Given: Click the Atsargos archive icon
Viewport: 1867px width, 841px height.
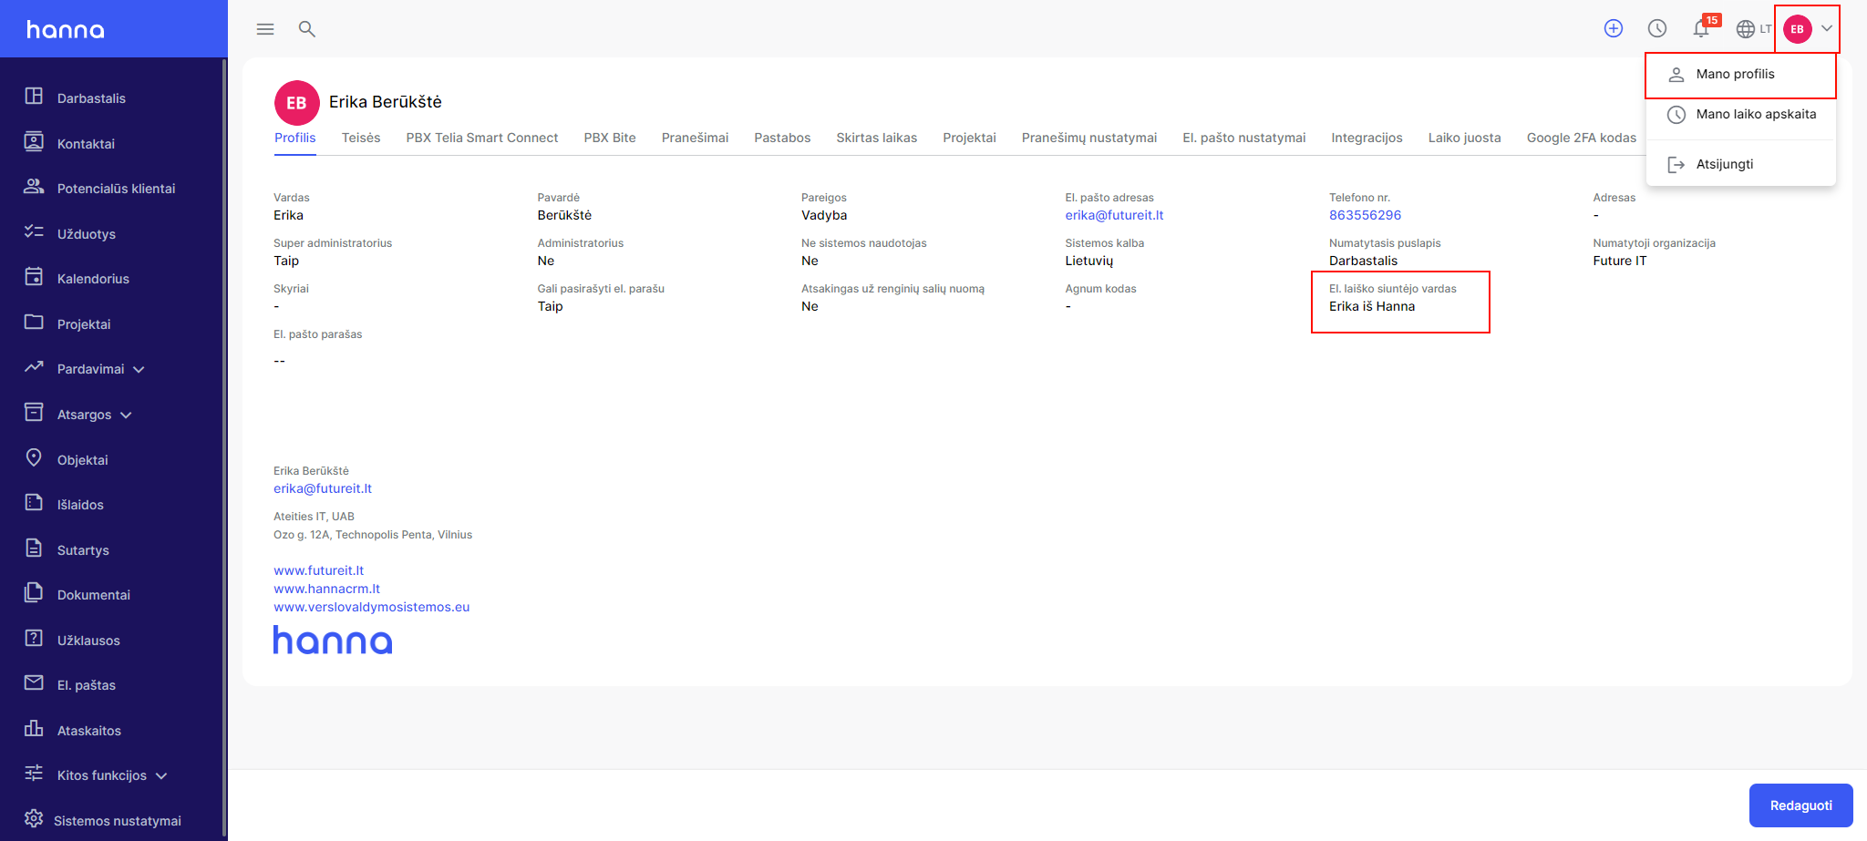Looking at the screenshot, I should (34, 413).
